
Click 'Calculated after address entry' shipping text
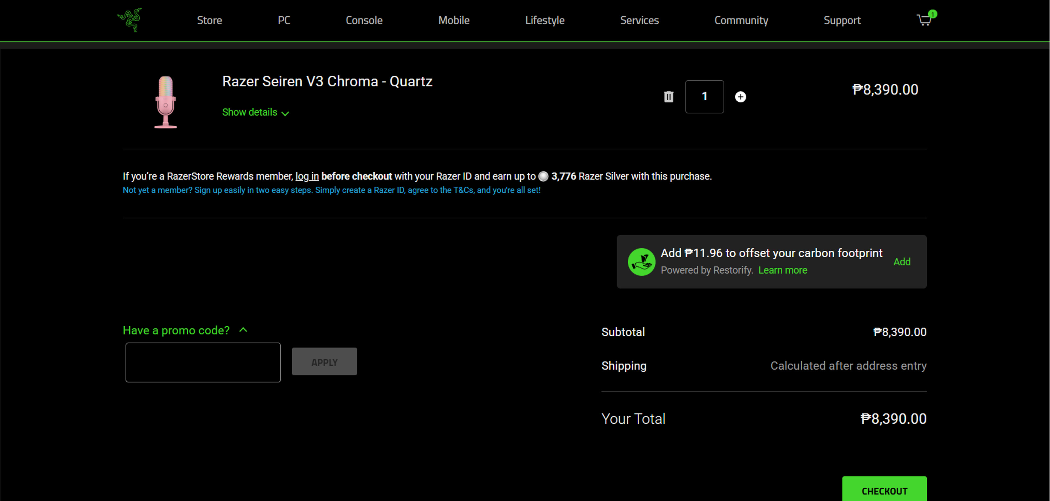848,366
